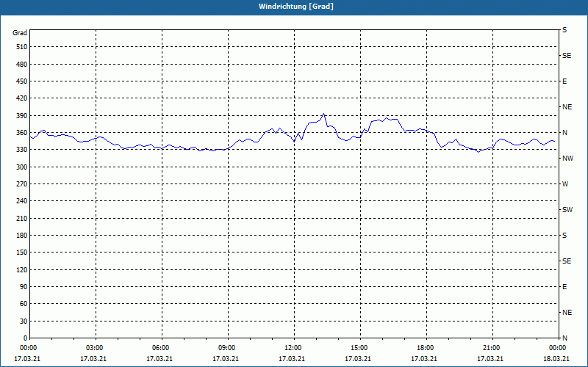The height and width of the screenshot is (367, 588).
Task: Pick the 390 value on the left axis
Action: coord(22,116)
